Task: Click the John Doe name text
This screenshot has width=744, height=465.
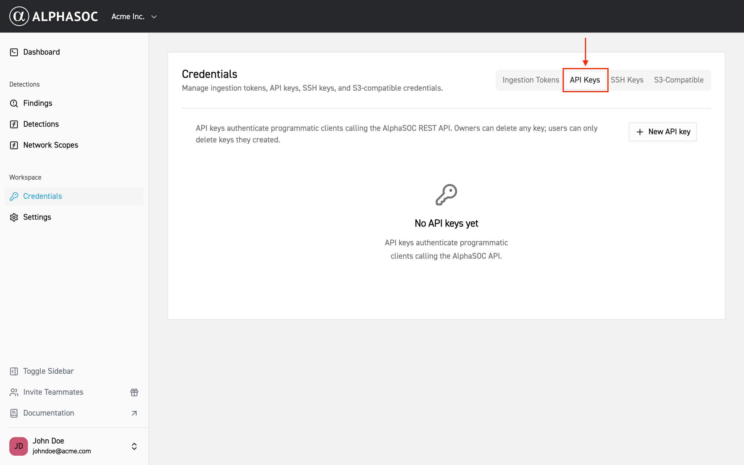Action: pos(48,441)
